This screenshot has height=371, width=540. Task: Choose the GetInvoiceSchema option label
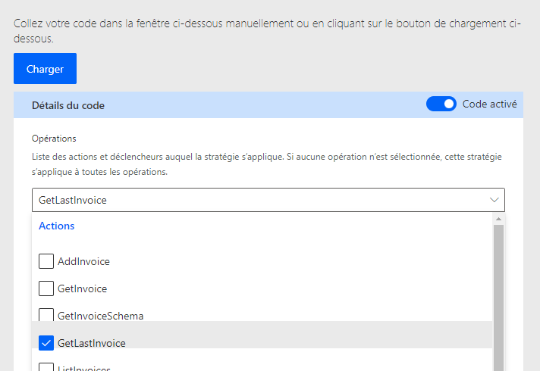[100, 316]
